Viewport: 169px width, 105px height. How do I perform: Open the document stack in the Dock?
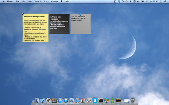(127, 101)
